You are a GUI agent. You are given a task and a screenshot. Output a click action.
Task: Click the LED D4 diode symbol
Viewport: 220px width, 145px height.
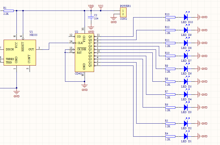click(x=186, y=94)
